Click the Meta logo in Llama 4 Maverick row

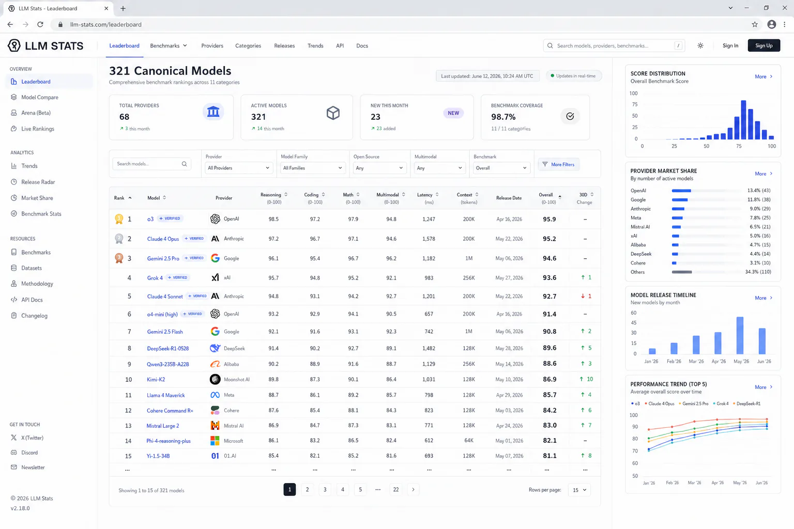tap(215, 395)
